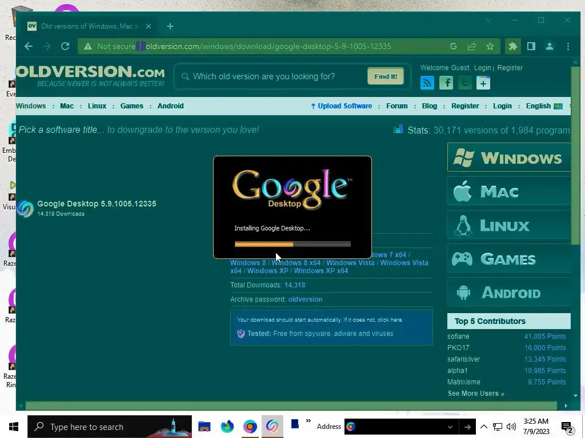585x438 pixels.
Task: Click the horizontal scrollbar at page bottom
Action: tap(291, 405)
